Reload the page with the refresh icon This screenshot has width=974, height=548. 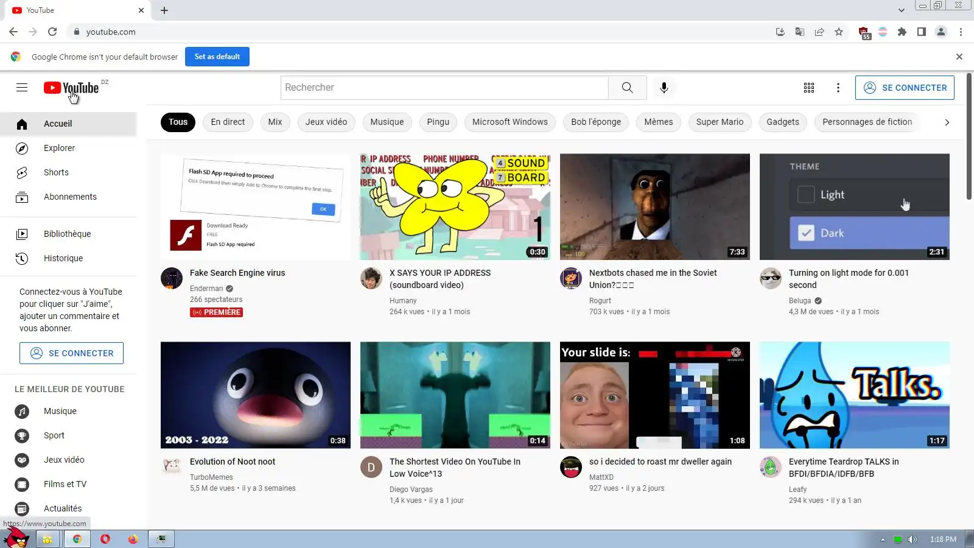[52, 32]
